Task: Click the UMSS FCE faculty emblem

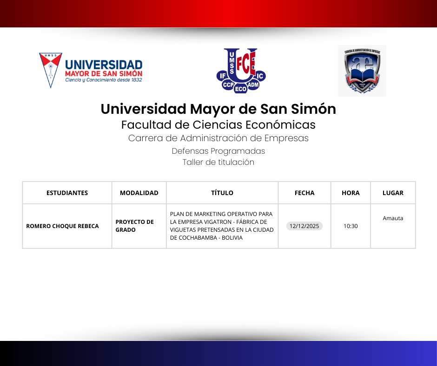Action: pyautogui.click(x=240, y=71)
